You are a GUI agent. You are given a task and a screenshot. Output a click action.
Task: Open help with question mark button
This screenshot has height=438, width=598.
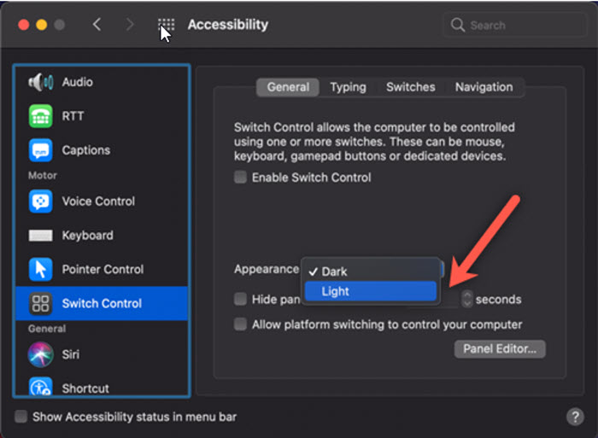[575, 417]
